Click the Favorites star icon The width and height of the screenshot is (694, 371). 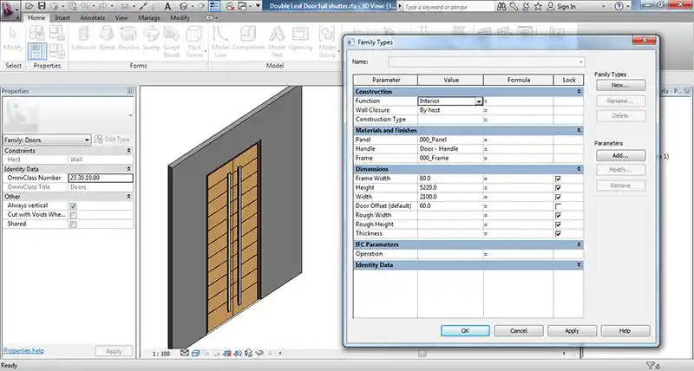pyautogui.click(x=538, y=6)
